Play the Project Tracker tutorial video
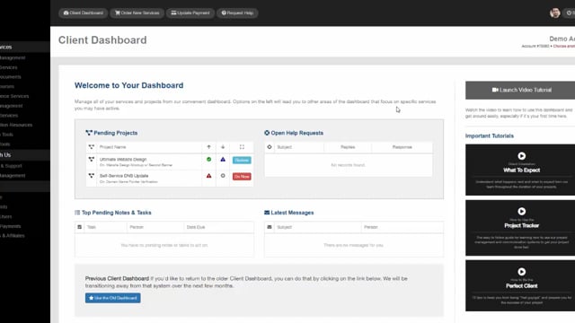This screenshot has height=323, width=575. pyautogui.click(x=521, y=212)
